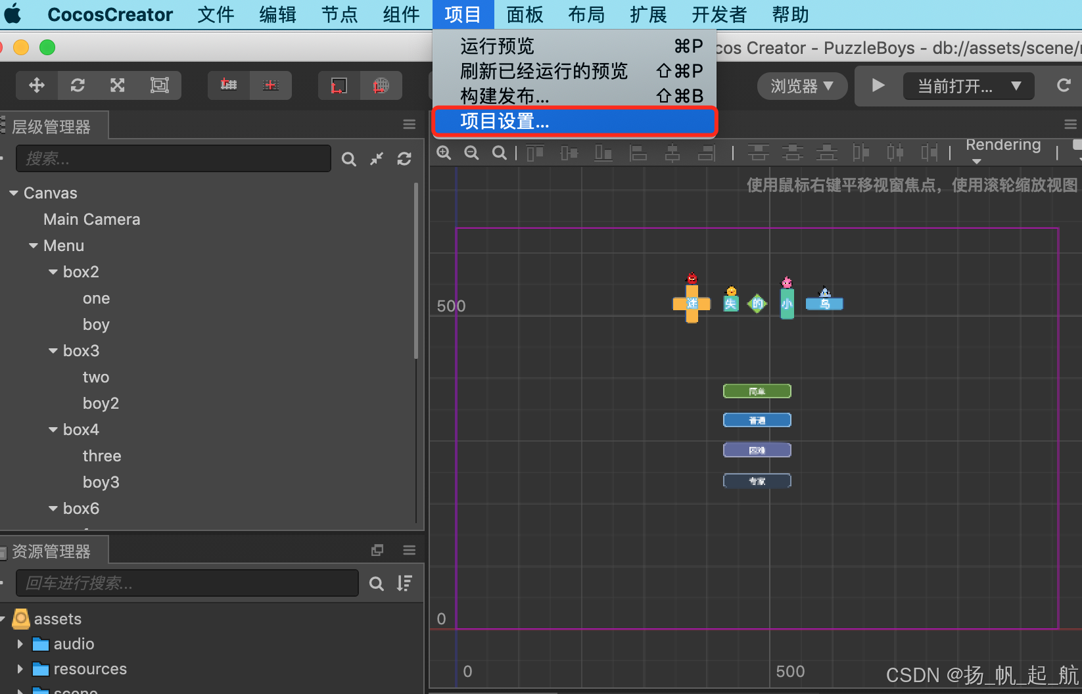Open the 开发者 menu

pos(719,14)
